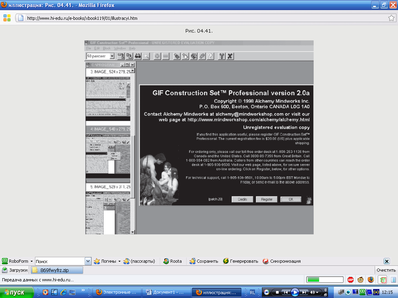Click the page loading progress bar
This screenshot has height=298, width=398.
click(x=325, y=279)
